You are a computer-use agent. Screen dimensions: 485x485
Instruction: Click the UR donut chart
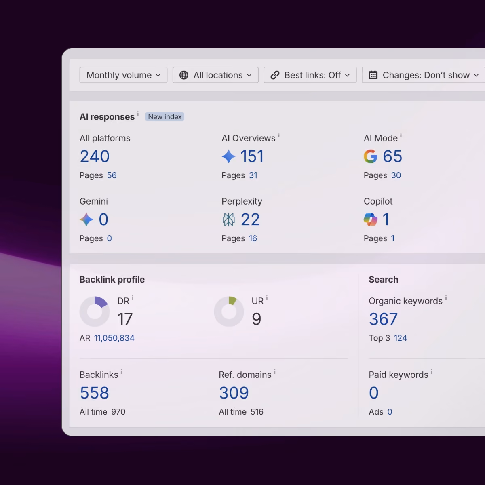point(229,312)
